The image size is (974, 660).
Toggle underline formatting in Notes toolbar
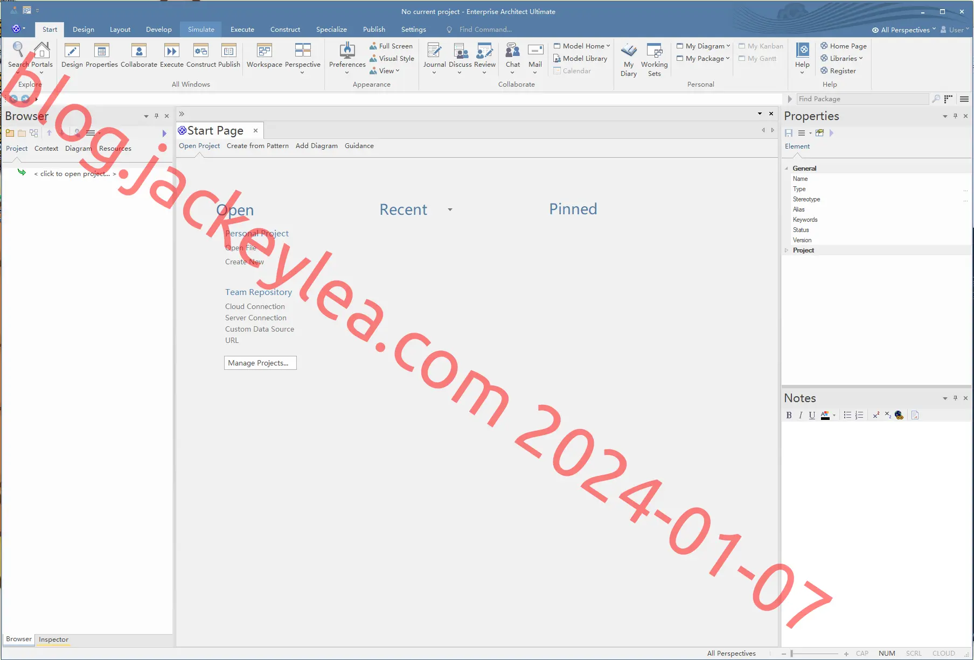tap(812, 415)
